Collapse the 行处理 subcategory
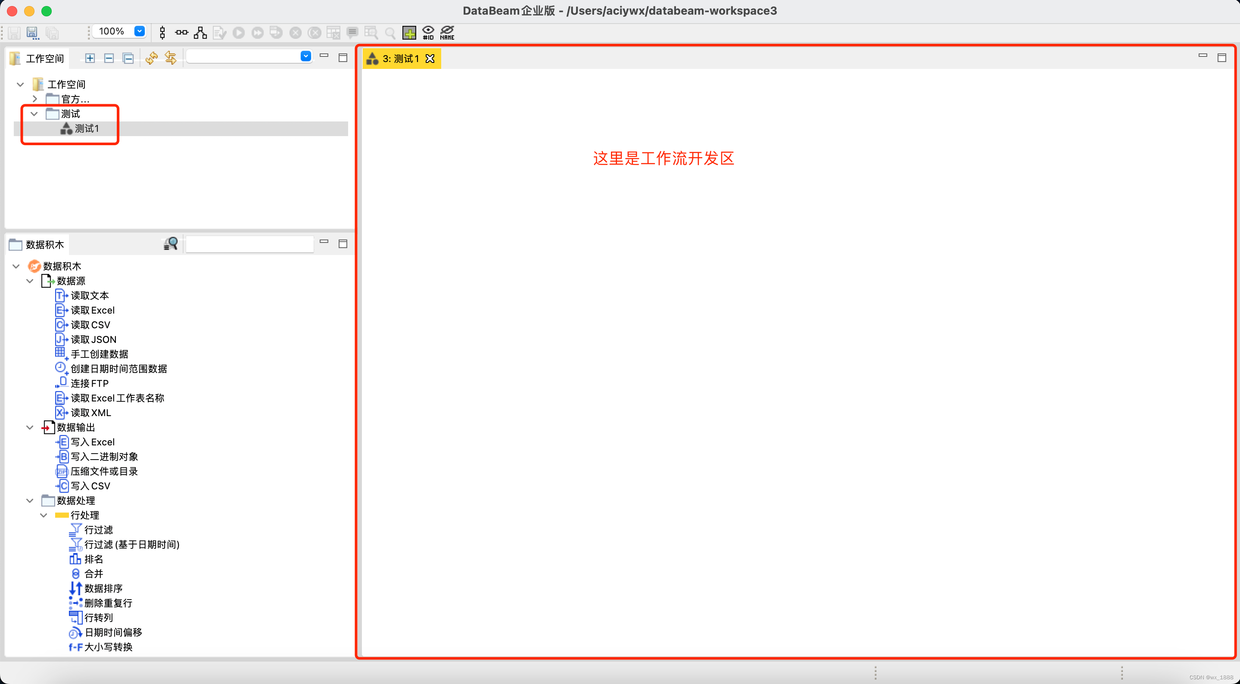 [44, 516]
